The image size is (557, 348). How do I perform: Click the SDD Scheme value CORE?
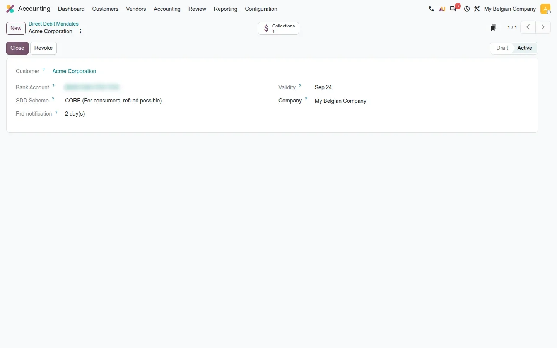tap(113, 101)
